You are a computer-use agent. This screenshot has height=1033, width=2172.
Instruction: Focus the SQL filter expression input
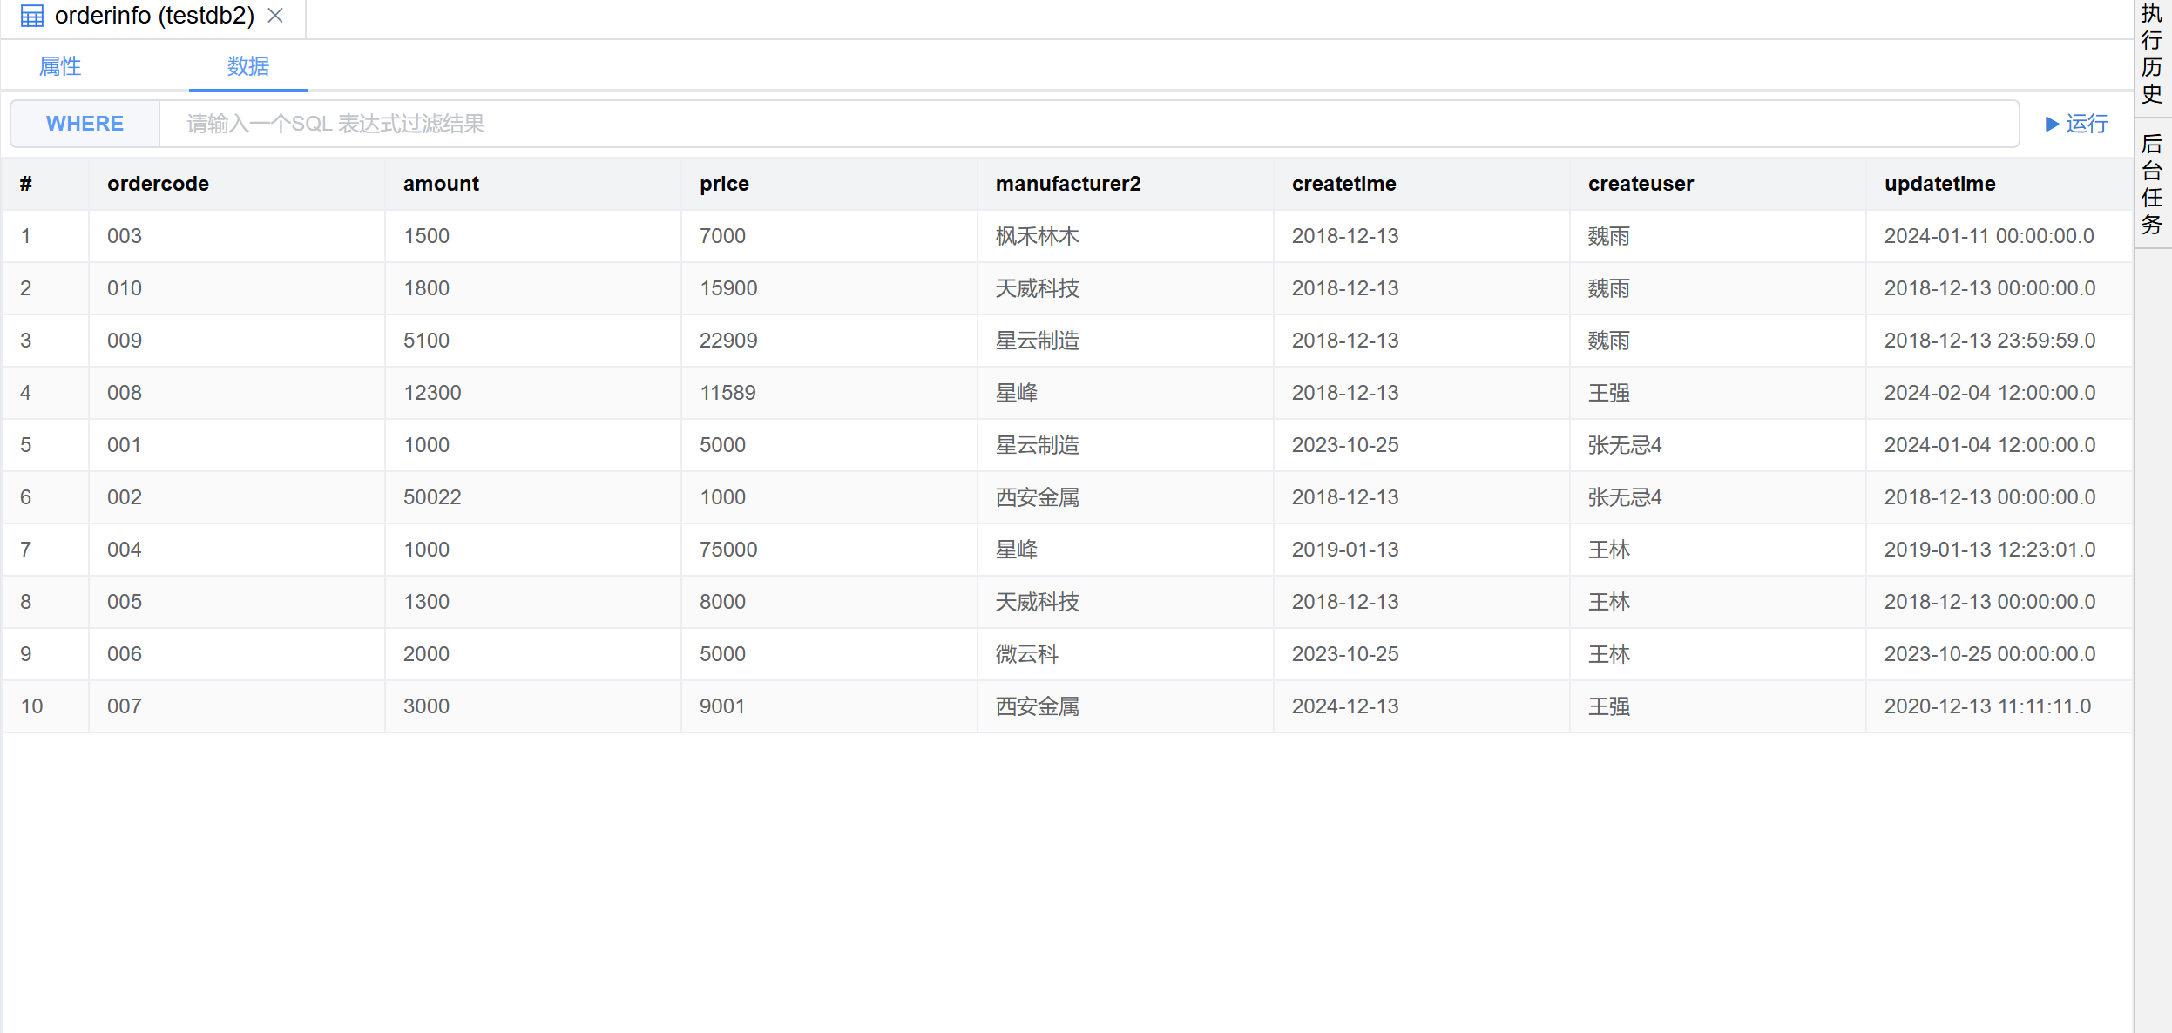[1089, 124]
